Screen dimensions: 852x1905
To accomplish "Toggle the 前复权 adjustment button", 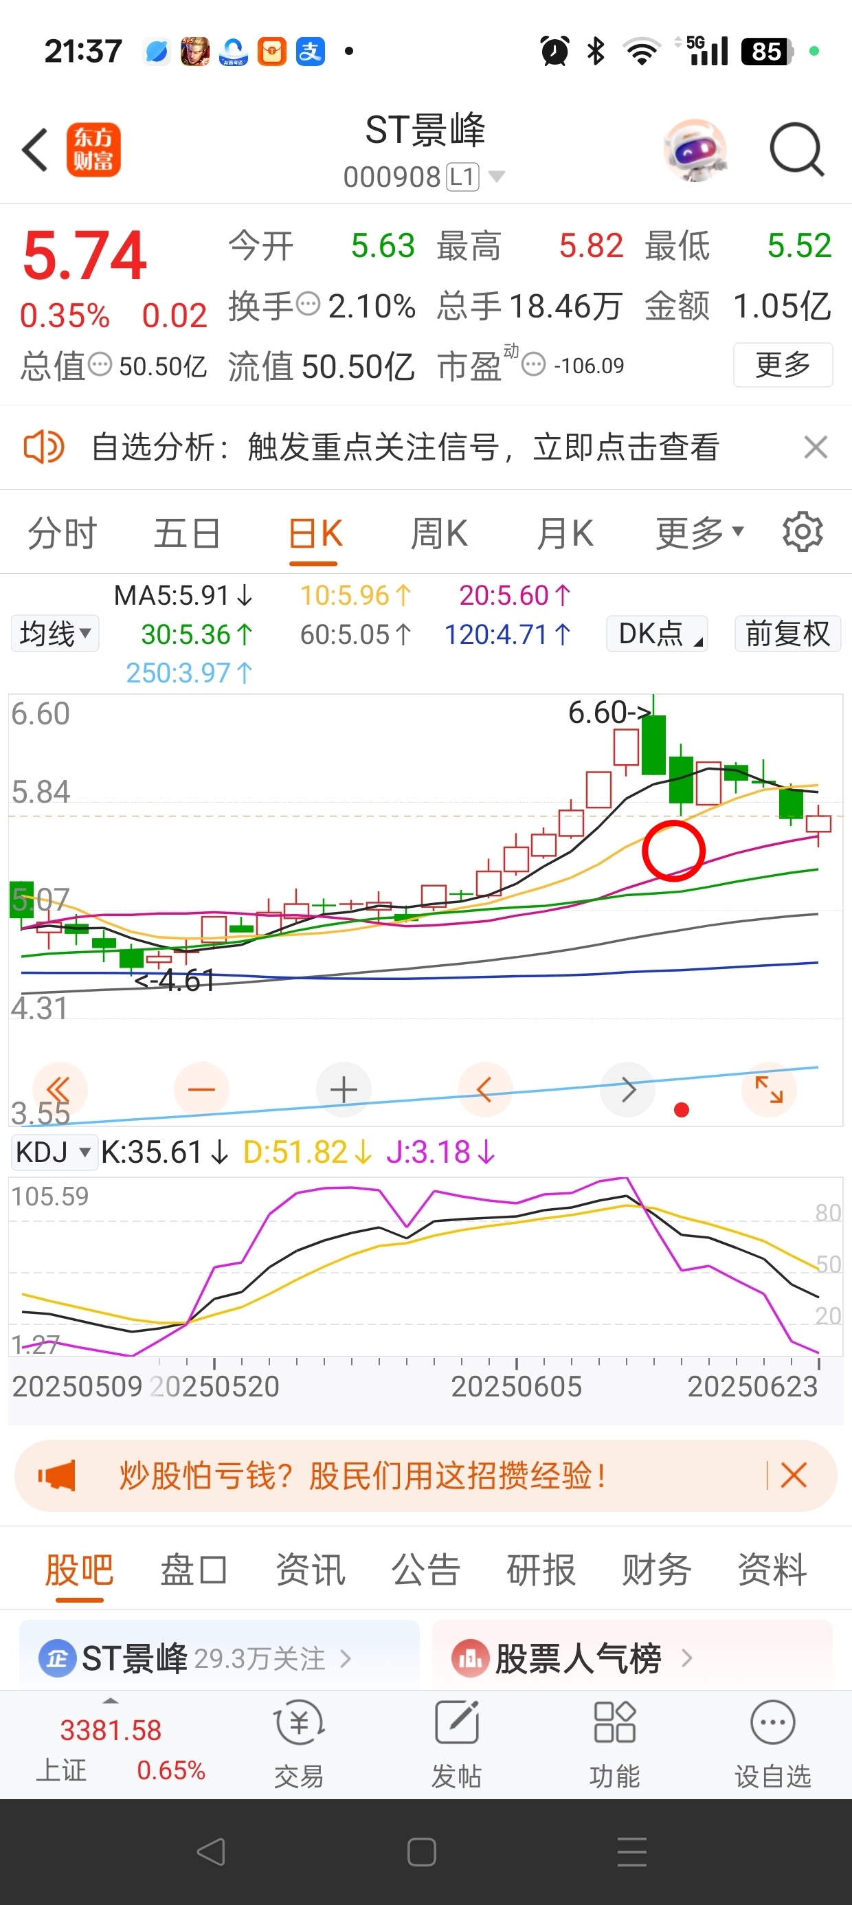I will point(787,634).
